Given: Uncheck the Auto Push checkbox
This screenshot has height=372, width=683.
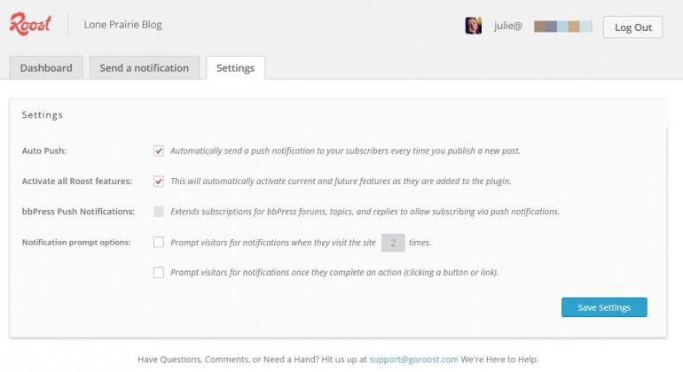Looking at the screenshot, I should 159,151.
